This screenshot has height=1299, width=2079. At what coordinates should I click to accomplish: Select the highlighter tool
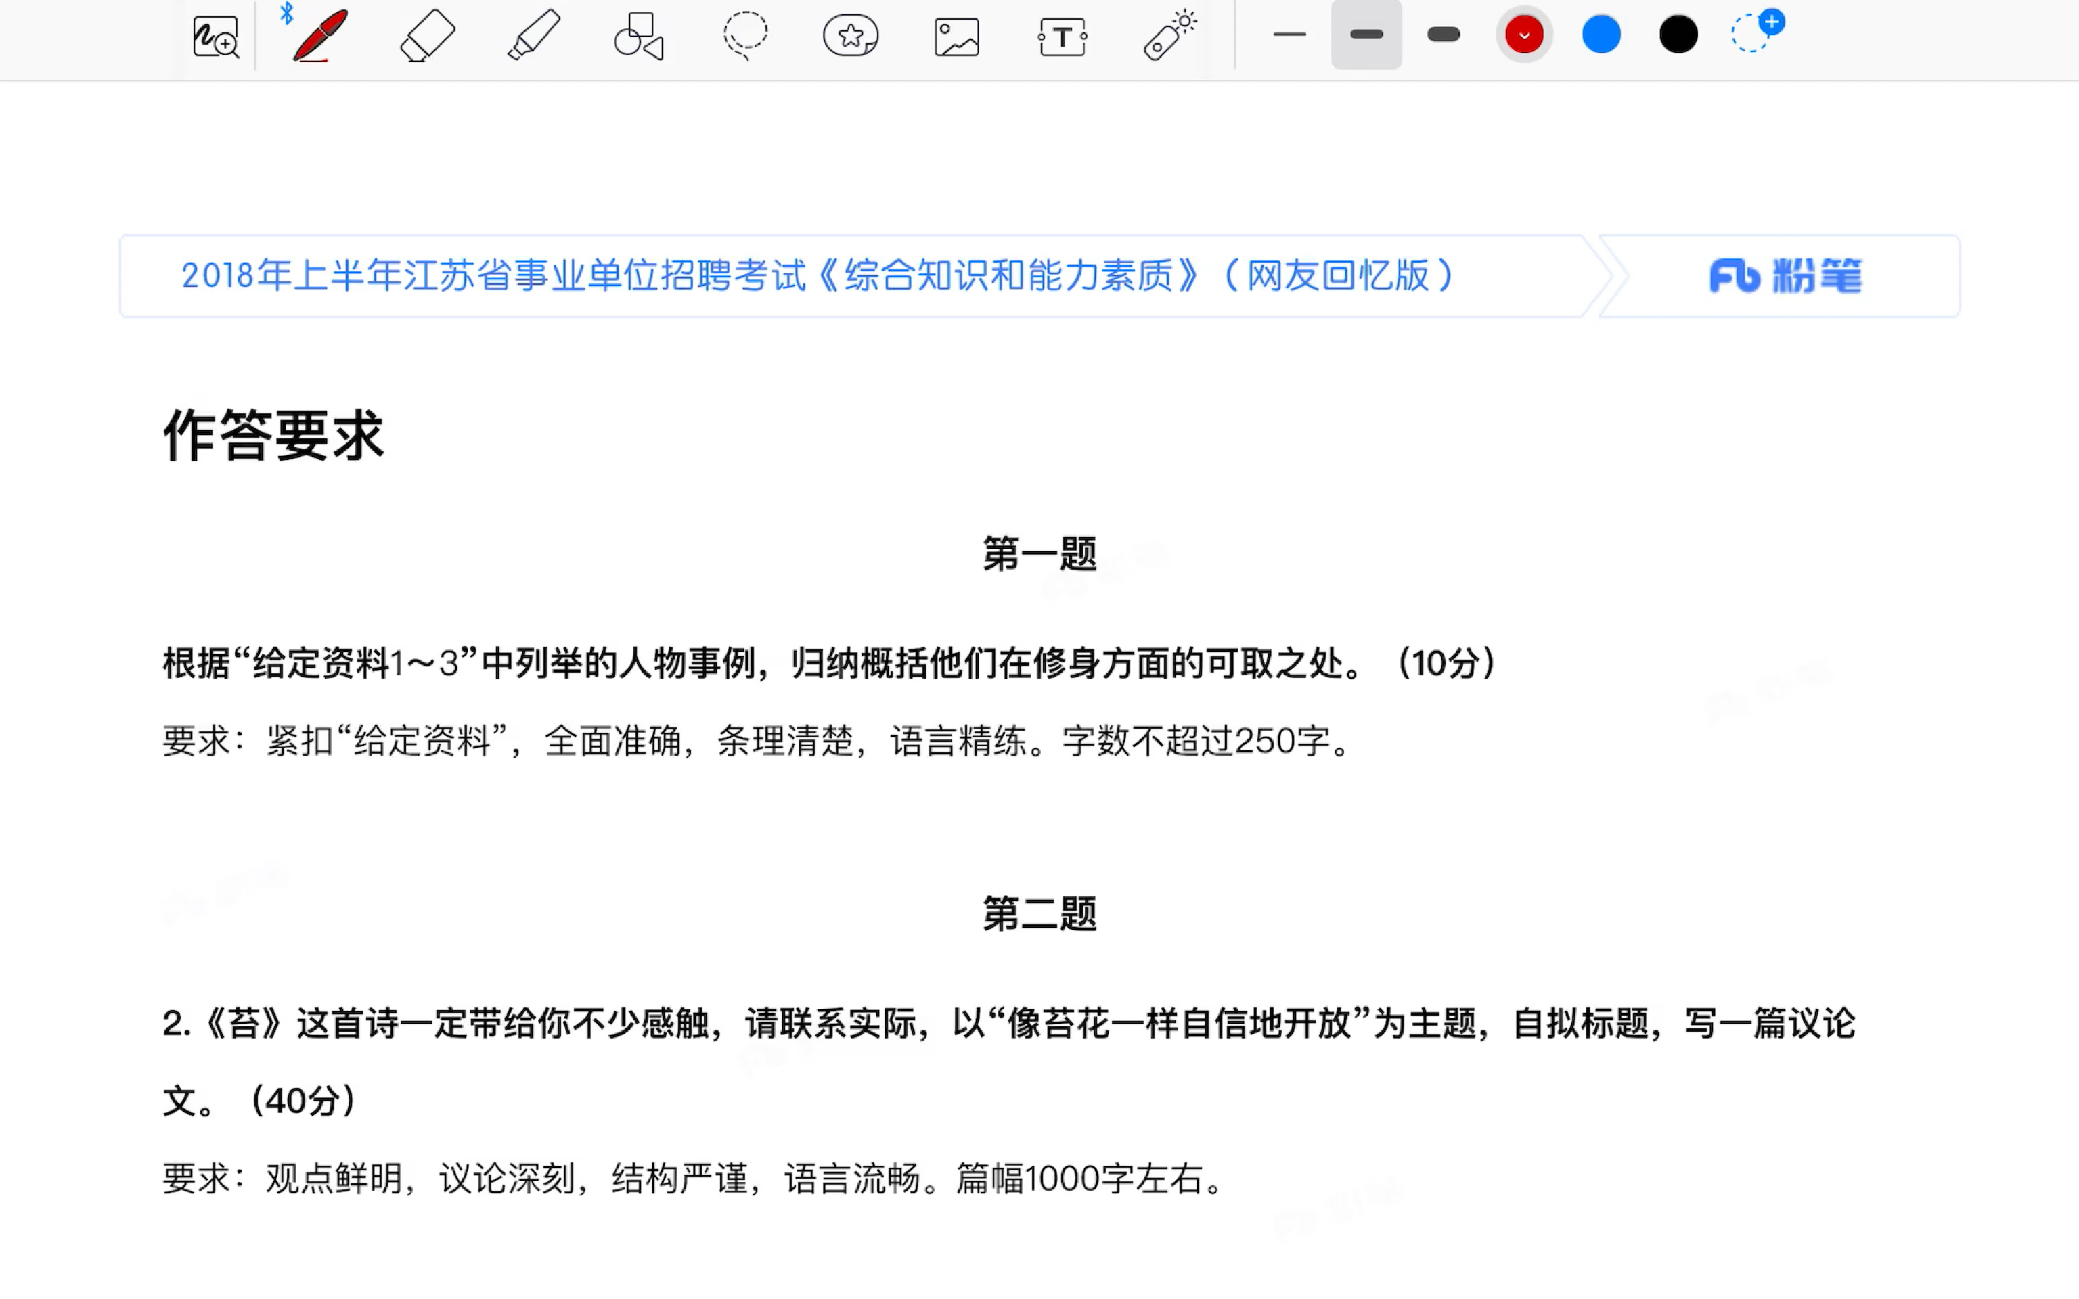[533, 35]
